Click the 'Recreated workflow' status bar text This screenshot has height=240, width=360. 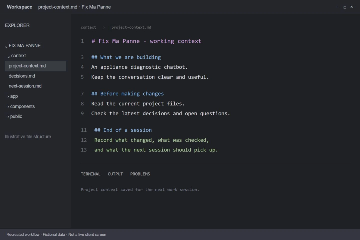point(56,234)
